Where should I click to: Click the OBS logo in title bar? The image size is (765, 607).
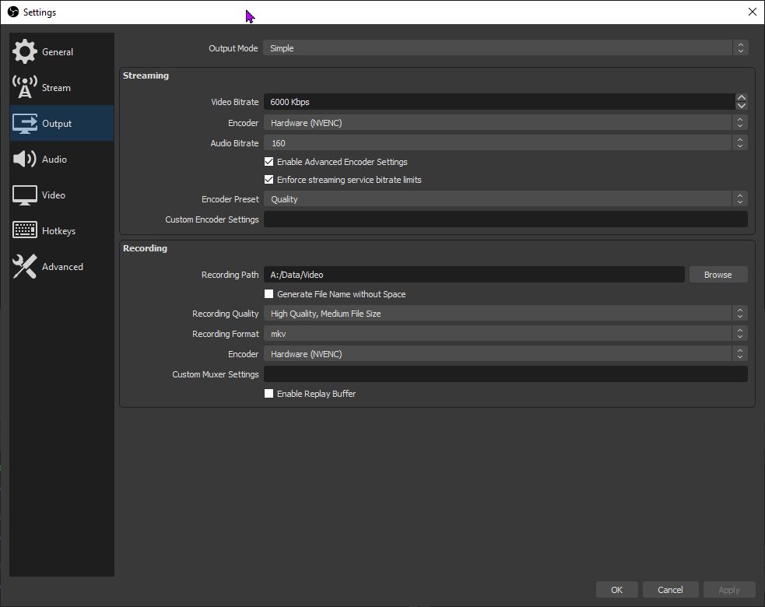pos(12,12)
